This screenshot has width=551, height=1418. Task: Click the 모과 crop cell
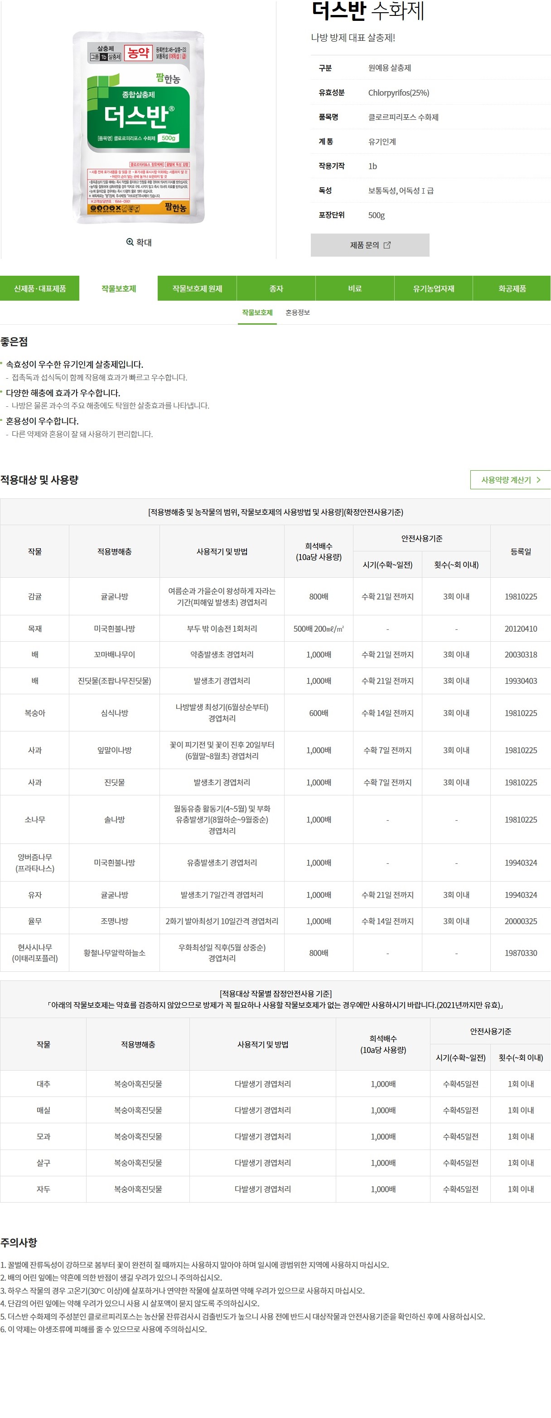click(x=43, y=1136)
